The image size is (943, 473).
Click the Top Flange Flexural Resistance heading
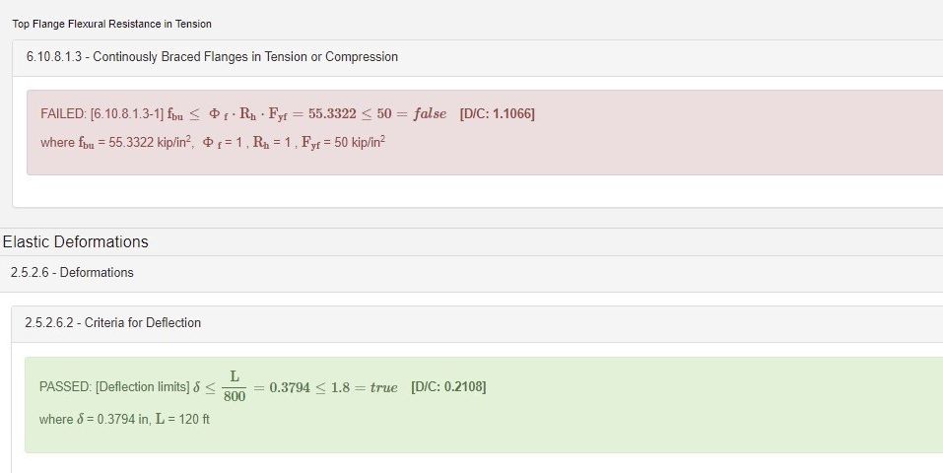point(111,24)
